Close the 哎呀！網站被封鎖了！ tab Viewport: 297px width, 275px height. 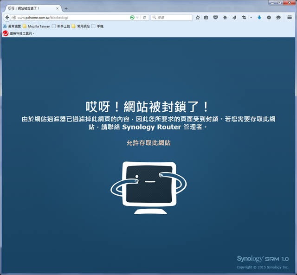click(x=57, y=8)
